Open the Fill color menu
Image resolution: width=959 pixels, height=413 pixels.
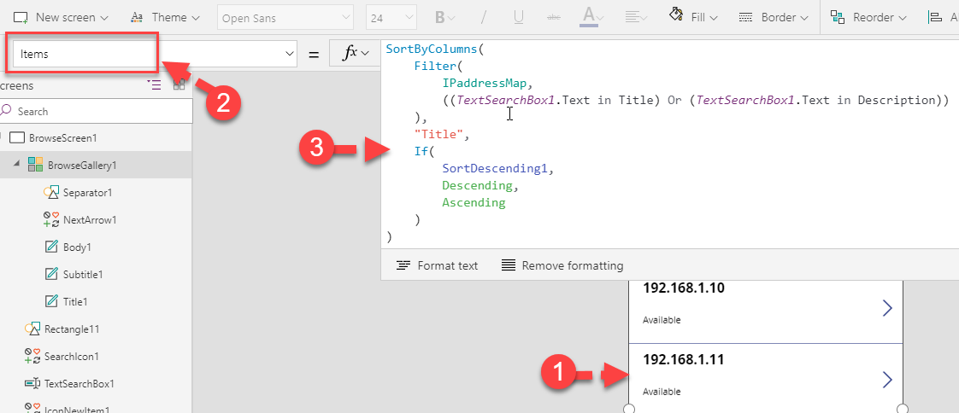693,17
